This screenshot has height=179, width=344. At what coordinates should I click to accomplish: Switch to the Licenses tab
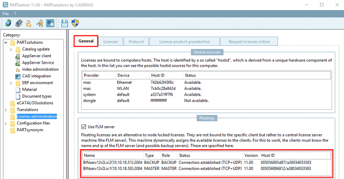click(111, 42)
